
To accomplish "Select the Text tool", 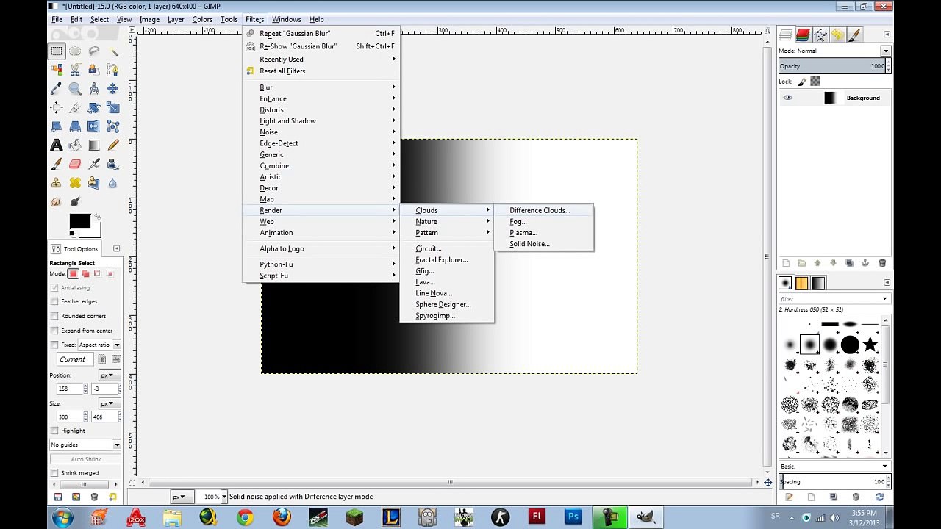I will click(56, 145).
